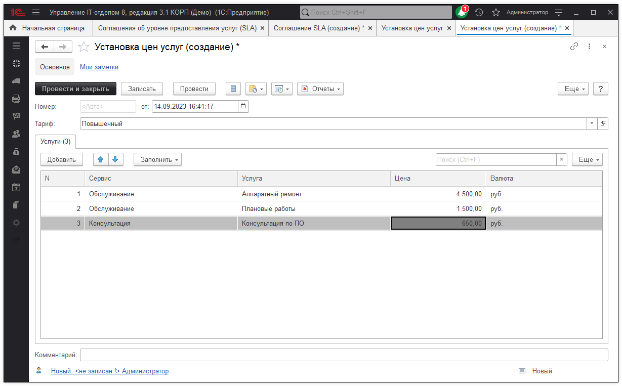Click into the Комментарий input field
Screen dimensions: 622x386
click(344, 355)
